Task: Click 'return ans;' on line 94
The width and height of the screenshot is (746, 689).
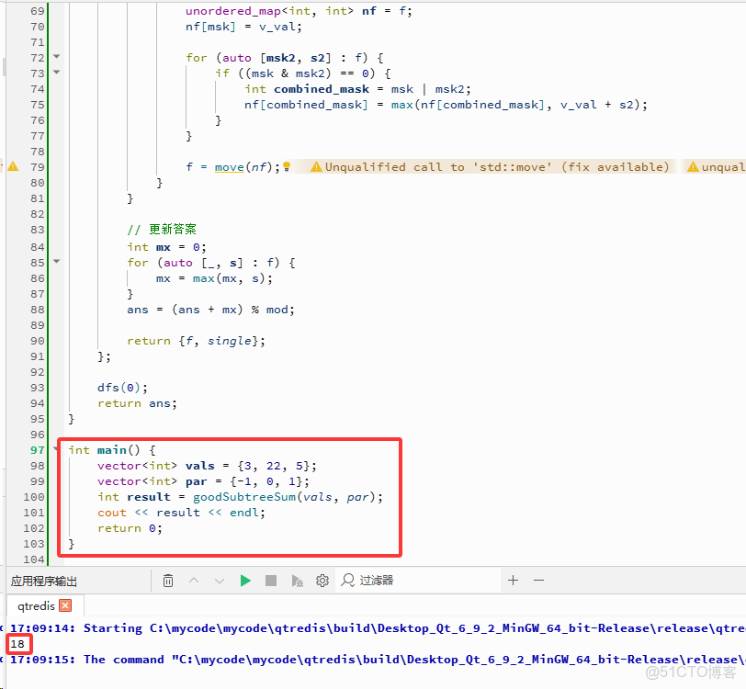Action: [x=137, y=403]
